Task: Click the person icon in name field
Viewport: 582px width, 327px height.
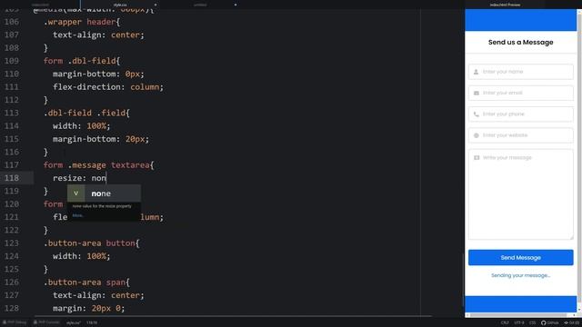Action: 476,72
